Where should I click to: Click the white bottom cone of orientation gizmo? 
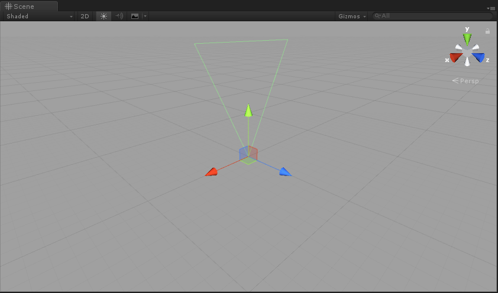coord(467,62)
